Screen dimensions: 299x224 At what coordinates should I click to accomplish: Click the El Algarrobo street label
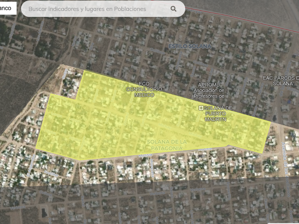[31, 165]
